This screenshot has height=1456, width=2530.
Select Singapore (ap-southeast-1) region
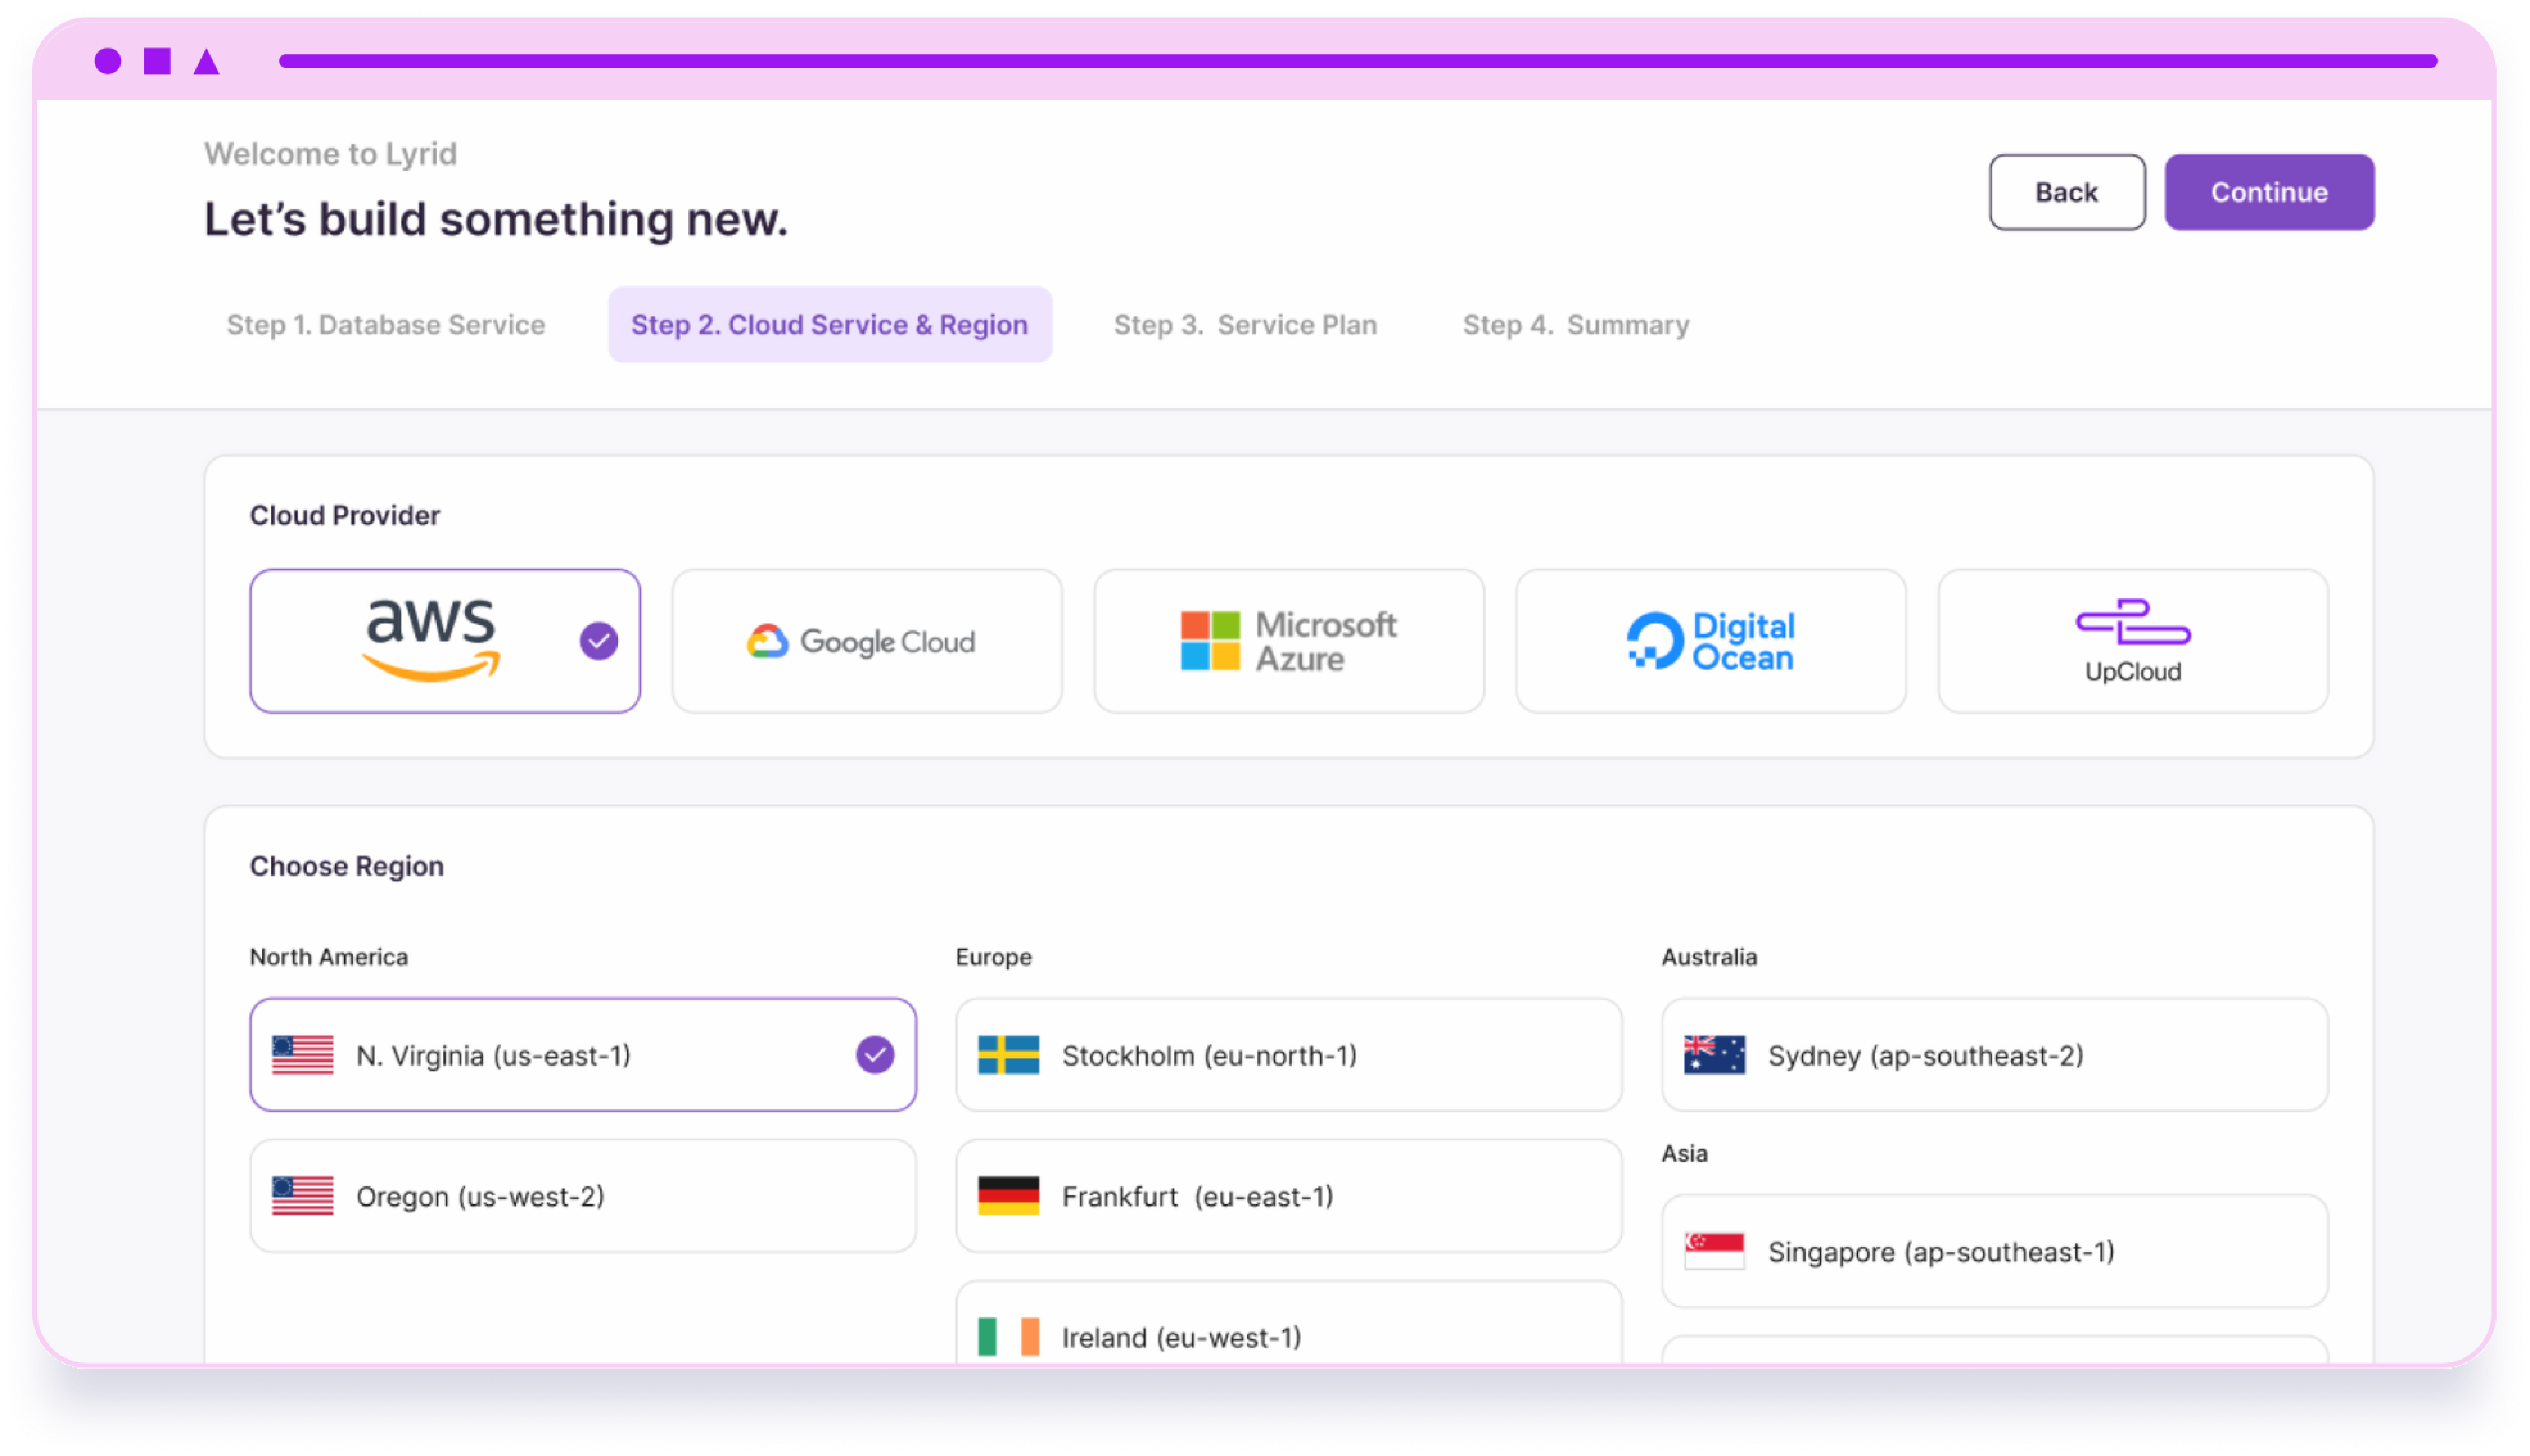point(1995,1251)
